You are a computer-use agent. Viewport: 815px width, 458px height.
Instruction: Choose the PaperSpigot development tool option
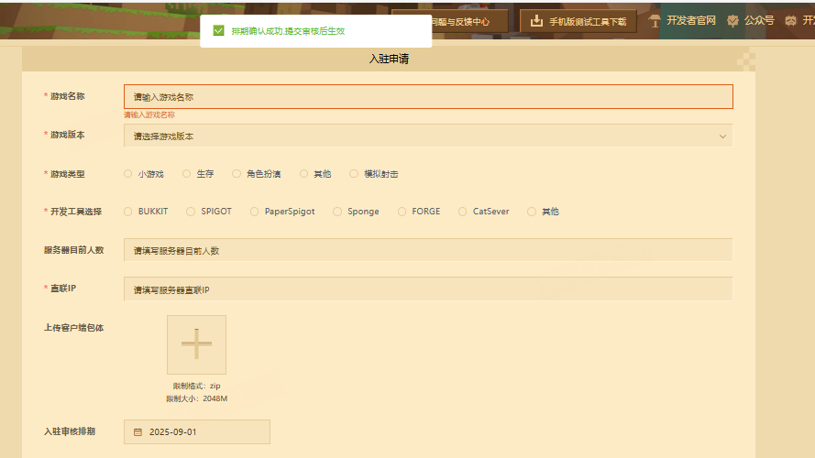[255, 212]
